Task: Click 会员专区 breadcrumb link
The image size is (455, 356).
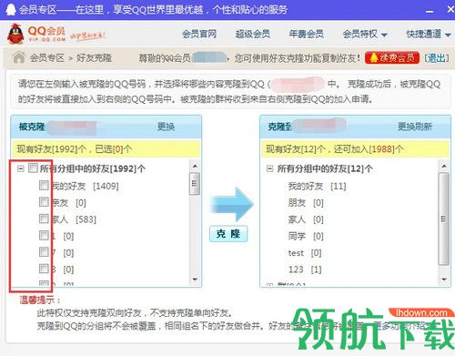Action: 47,57
